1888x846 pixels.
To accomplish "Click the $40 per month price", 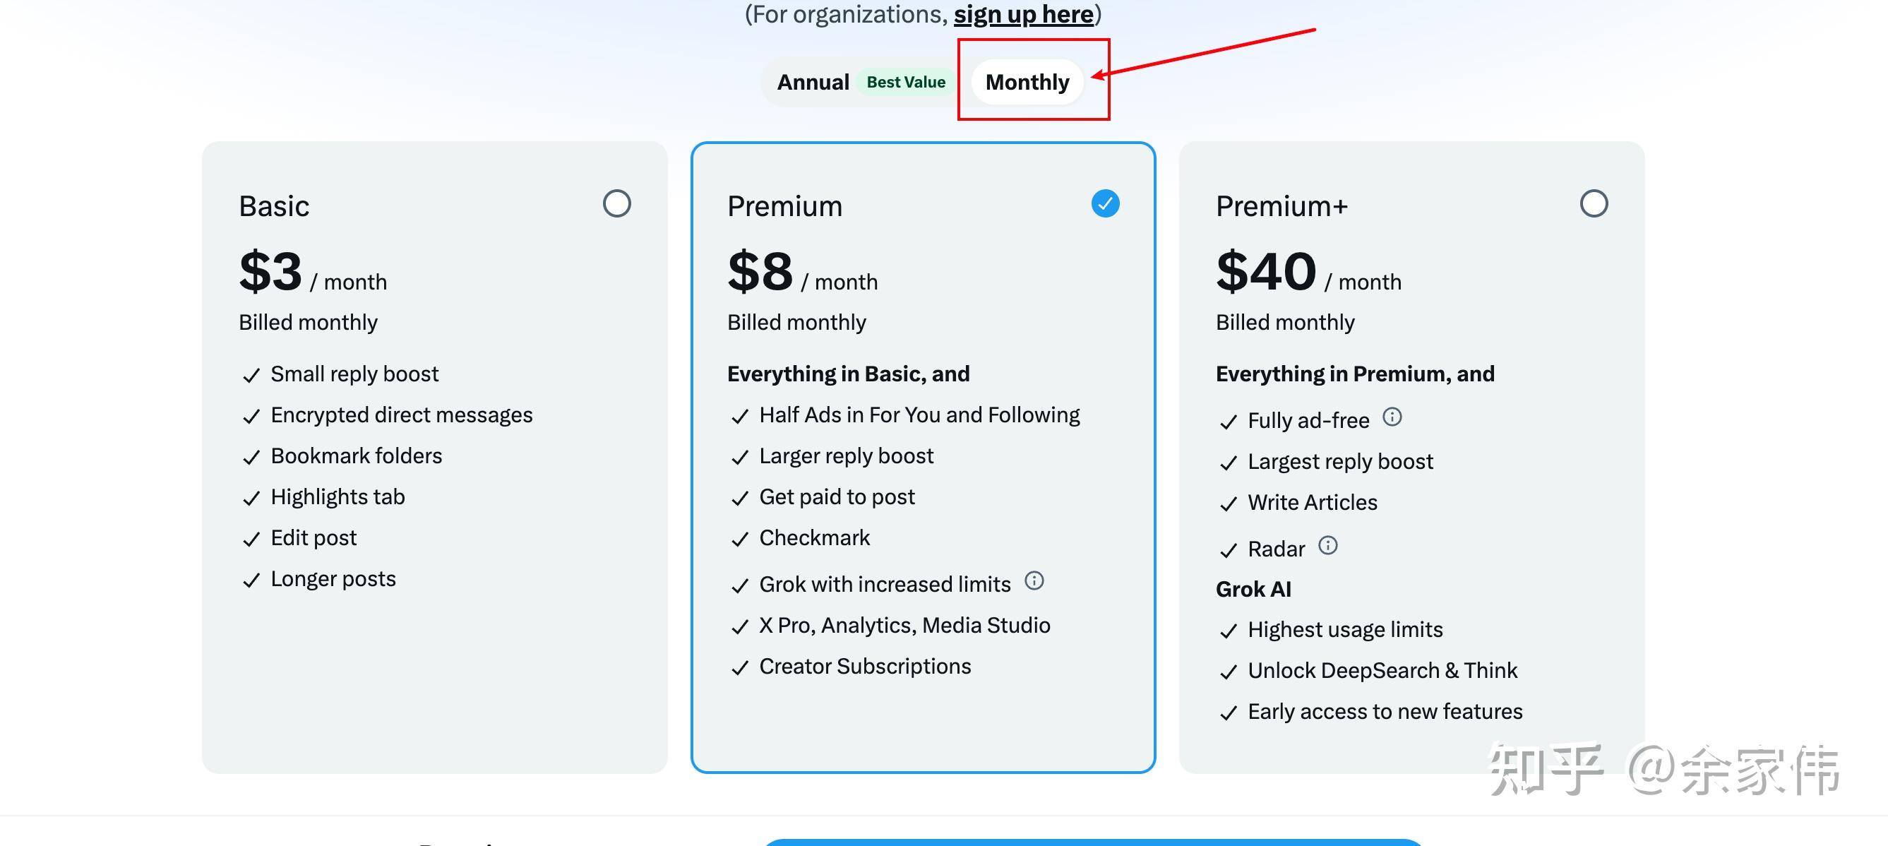I will (1308, 271).
